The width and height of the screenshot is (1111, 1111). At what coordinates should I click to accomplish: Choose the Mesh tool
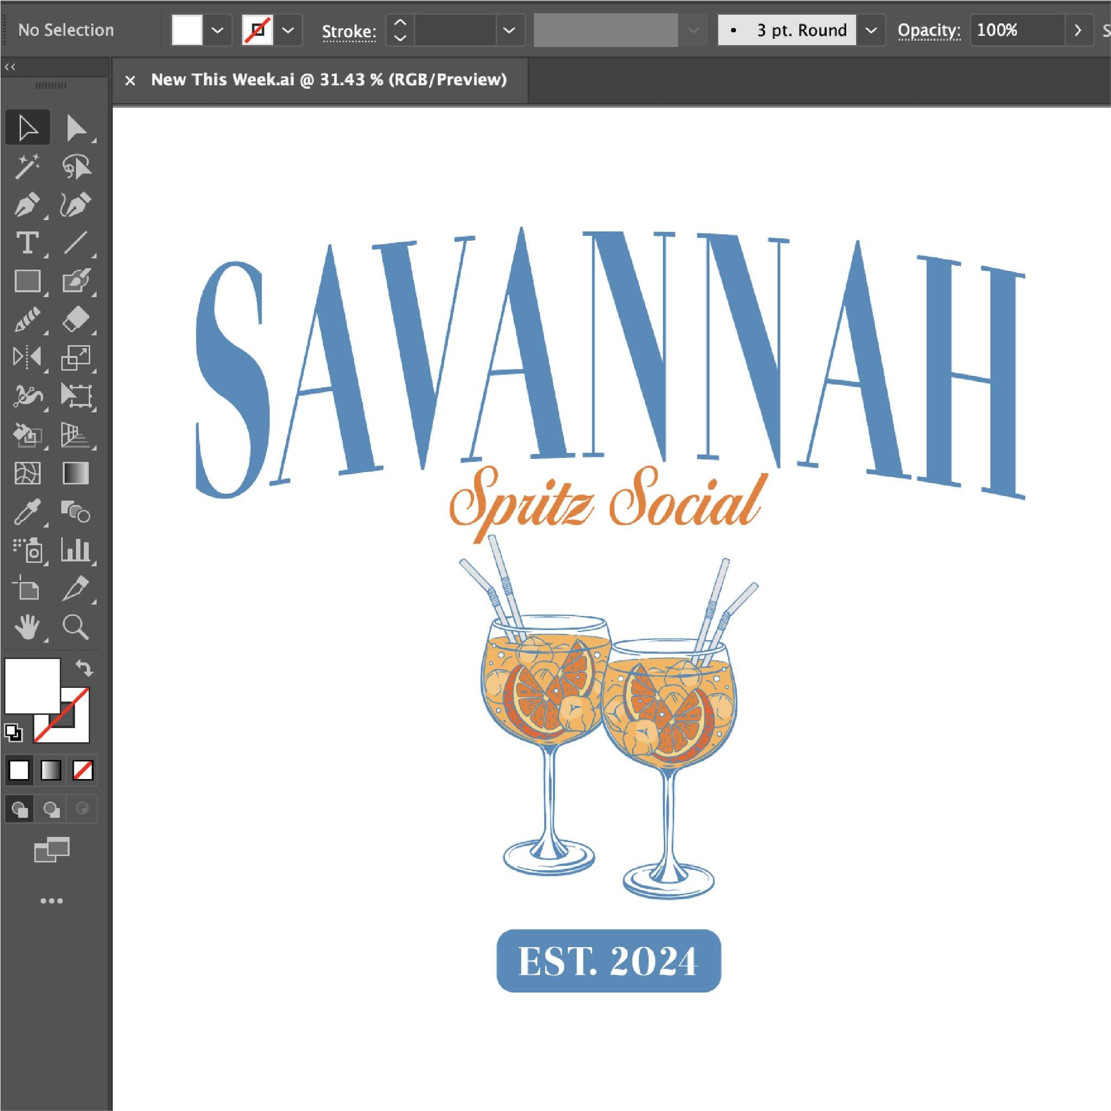pyautogui.click(x=27, y=474)
